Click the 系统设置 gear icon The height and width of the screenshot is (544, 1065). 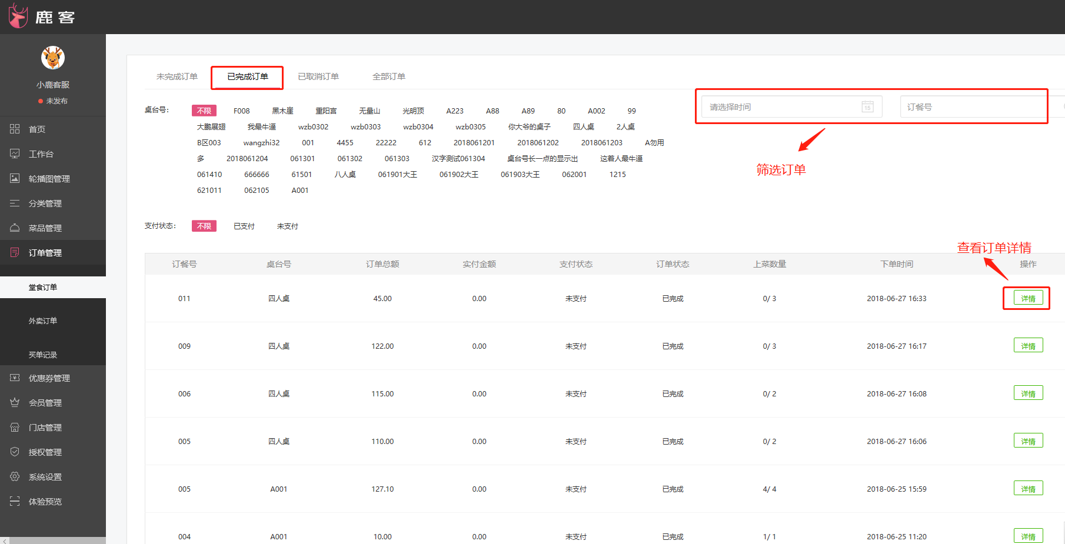15,476
